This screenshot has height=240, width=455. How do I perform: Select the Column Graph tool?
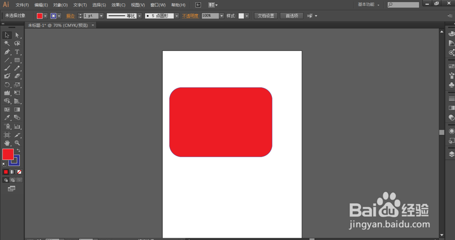(x=17, y=126)
